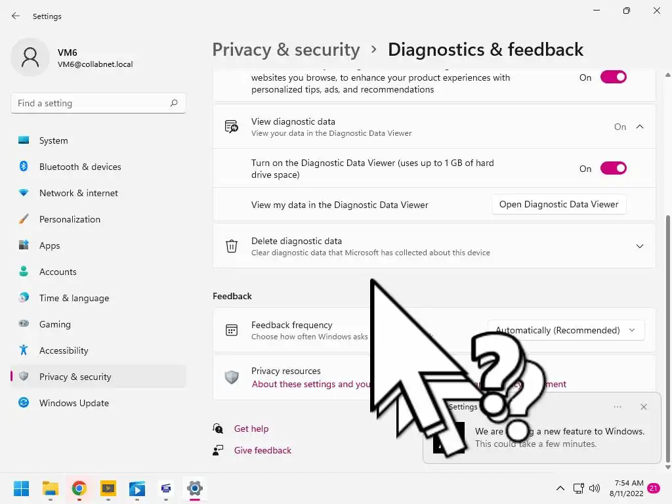Click the Privacy resources shield icon

coord(232,377)
